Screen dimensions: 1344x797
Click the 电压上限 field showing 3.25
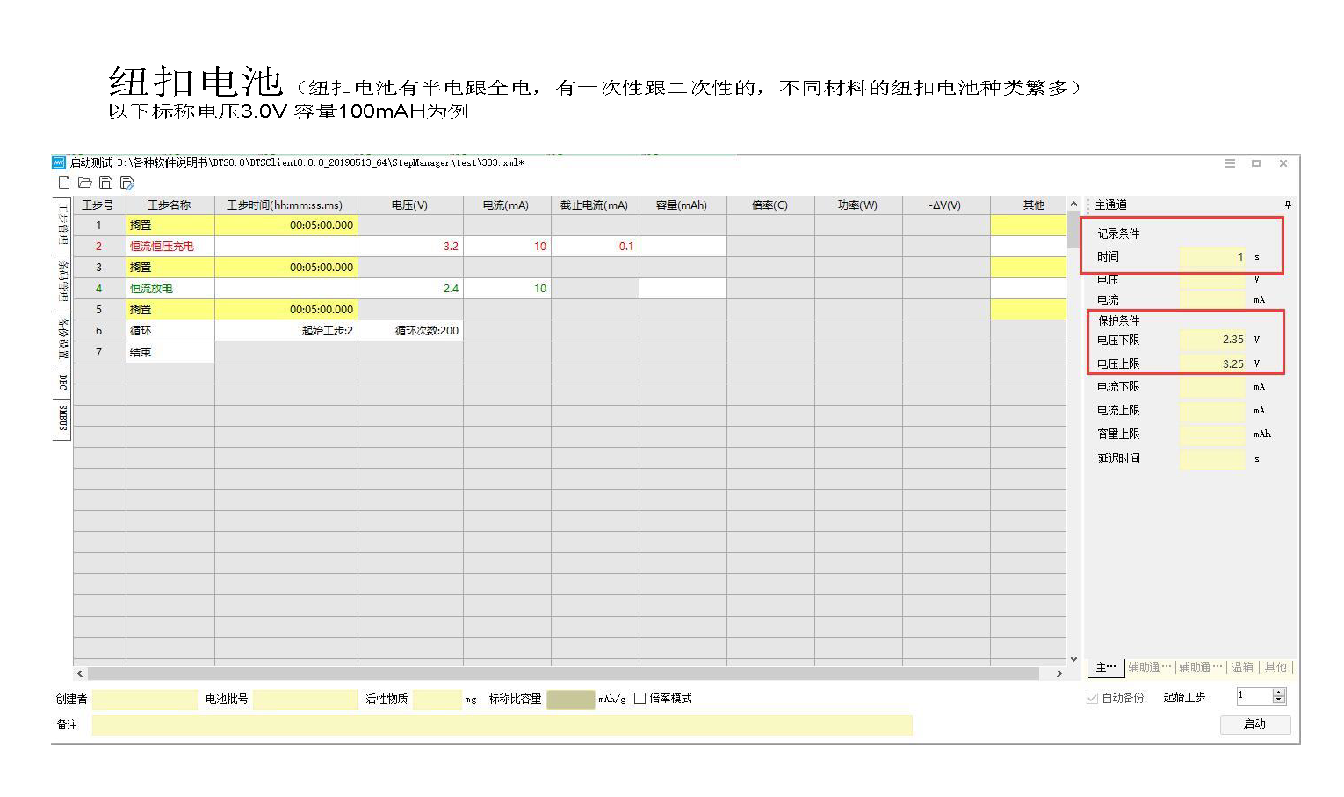(x=1213, y=363)
